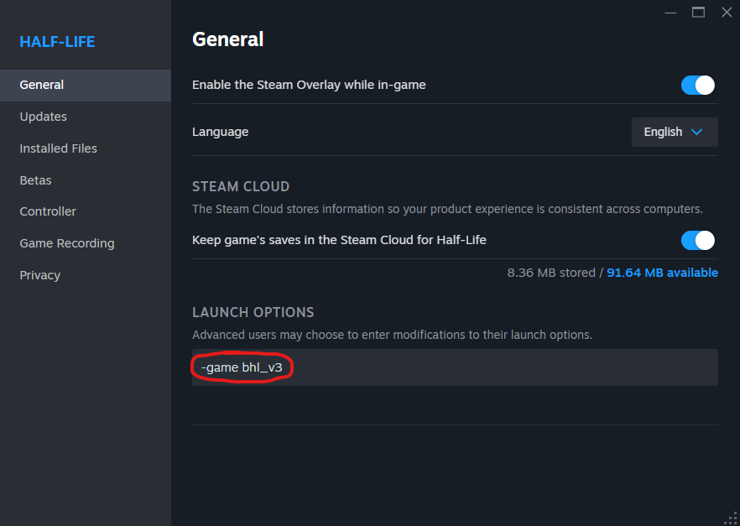
Task: Minimize the properties window
Action: point(670,13)
